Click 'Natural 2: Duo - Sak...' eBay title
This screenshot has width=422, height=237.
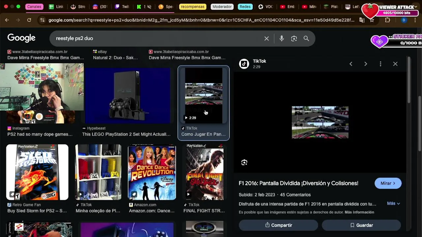[x=115, y=58]
